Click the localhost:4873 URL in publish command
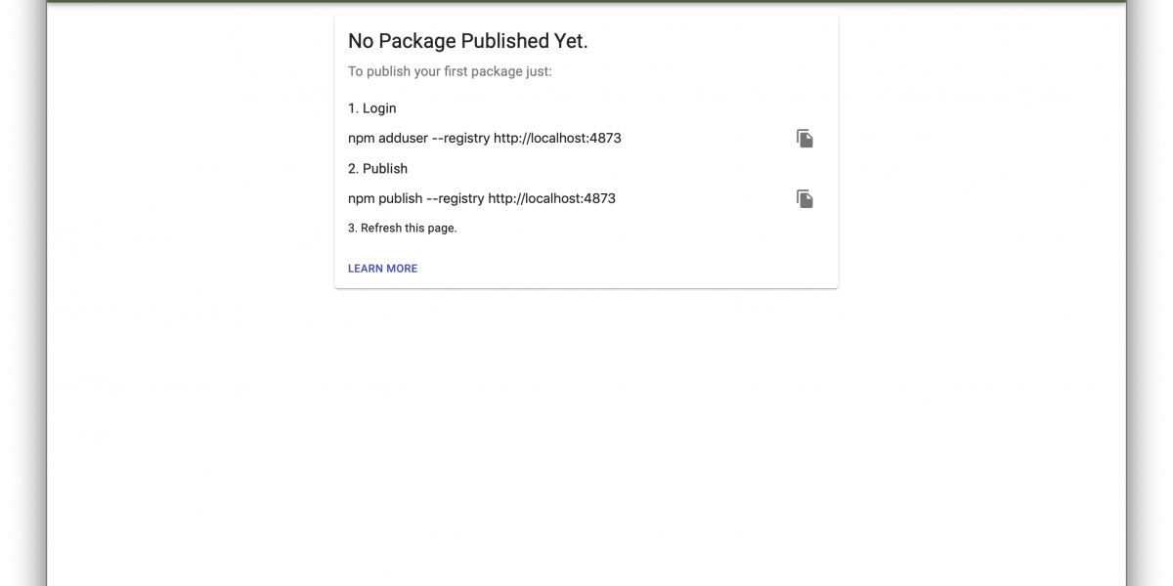Image resolution: width=1173 pixels, height=586 pixels. click(551, 198)
